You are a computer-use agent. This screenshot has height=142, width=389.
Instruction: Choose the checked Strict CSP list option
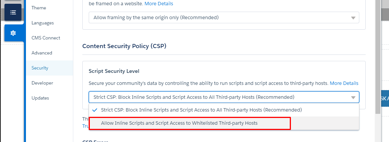224,110
